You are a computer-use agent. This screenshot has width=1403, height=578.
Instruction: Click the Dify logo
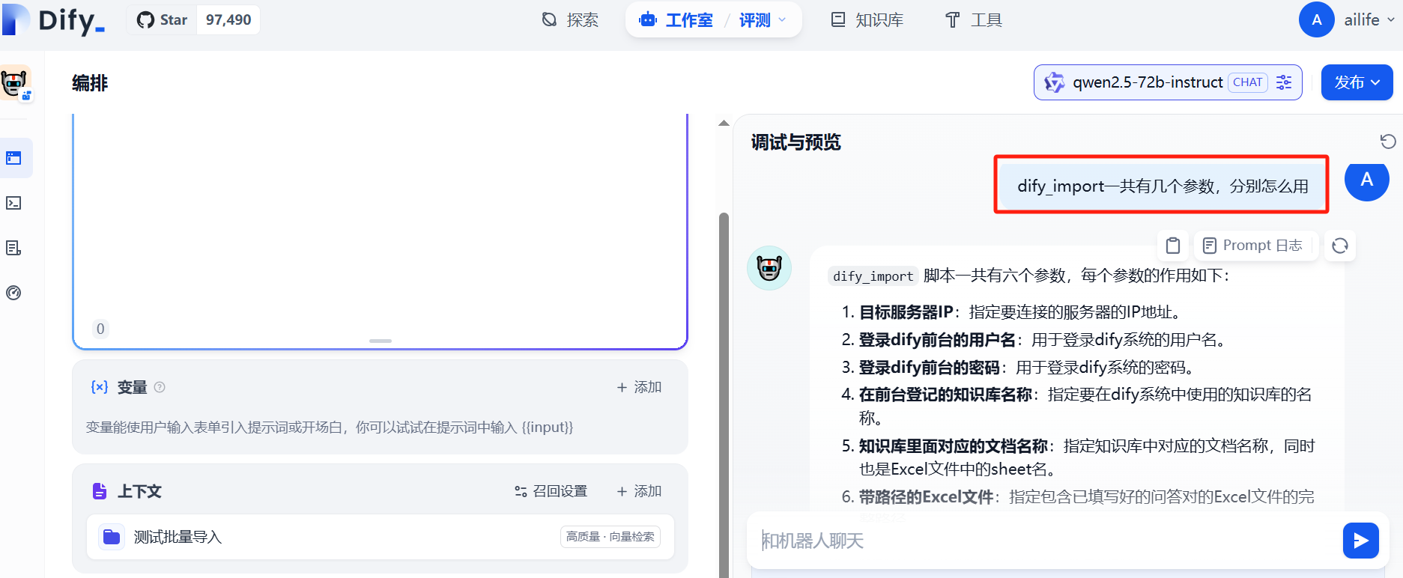(x=54, y=20)
